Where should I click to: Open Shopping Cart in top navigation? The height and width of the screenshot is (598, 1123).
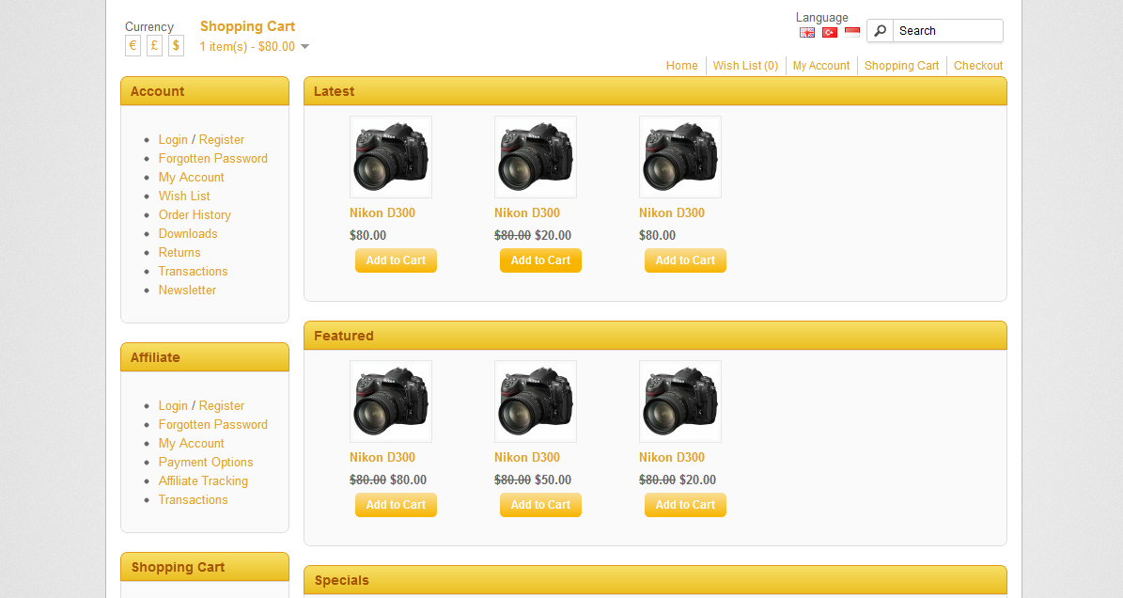point(902,65)
